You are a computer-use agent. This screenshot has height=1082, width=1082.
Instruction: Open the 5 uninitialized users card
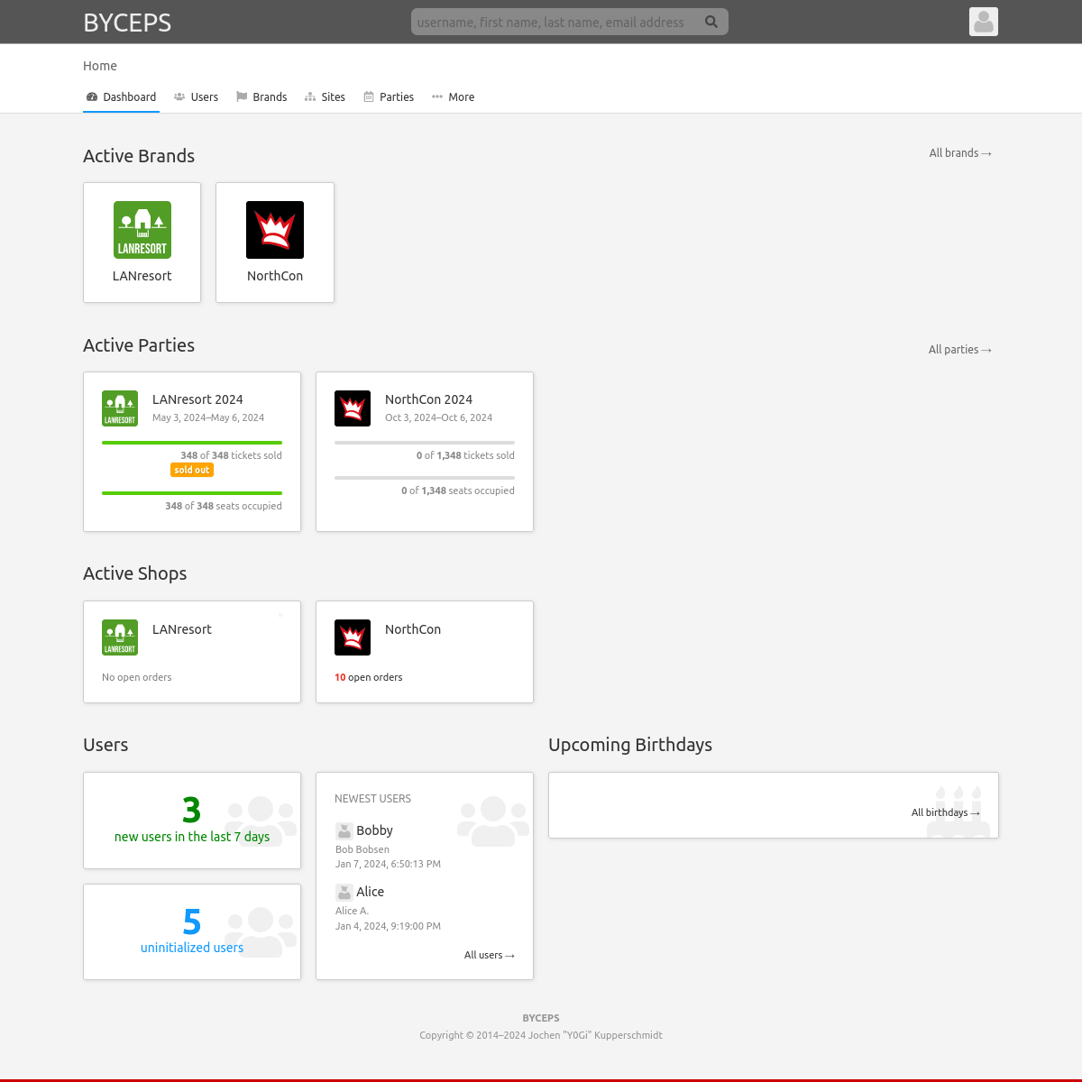(192, 931)
